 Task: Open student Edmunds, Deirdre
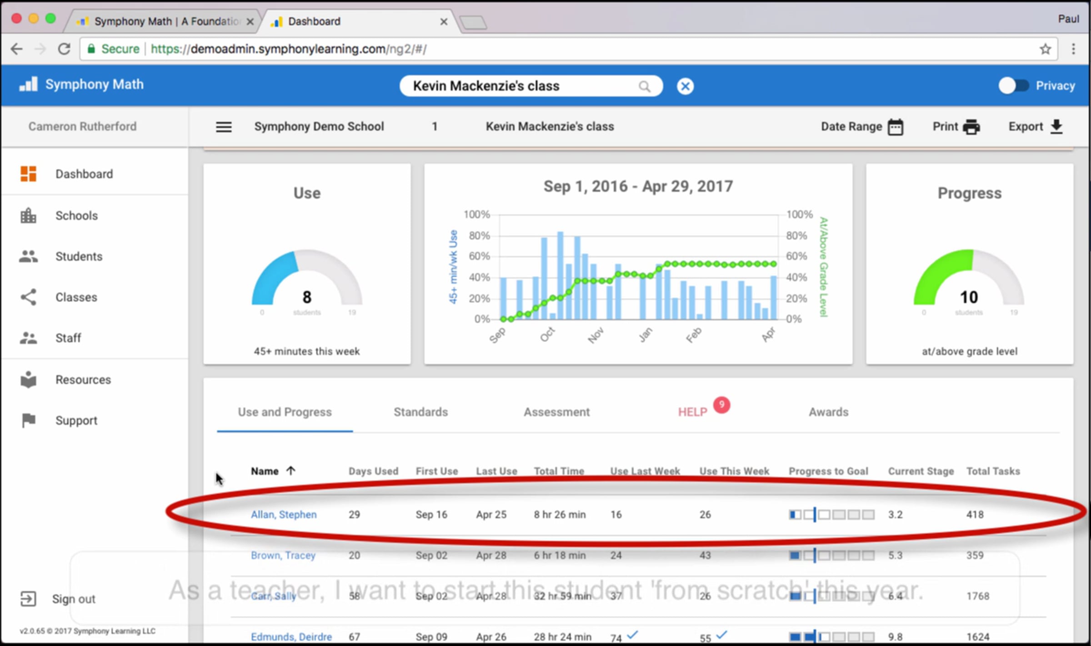(291, 636)
